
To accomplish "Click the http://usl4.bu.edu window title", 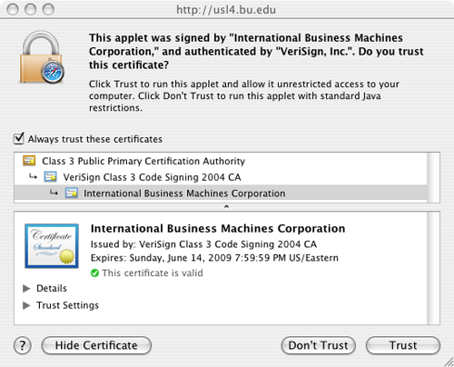I will point(226,10).
